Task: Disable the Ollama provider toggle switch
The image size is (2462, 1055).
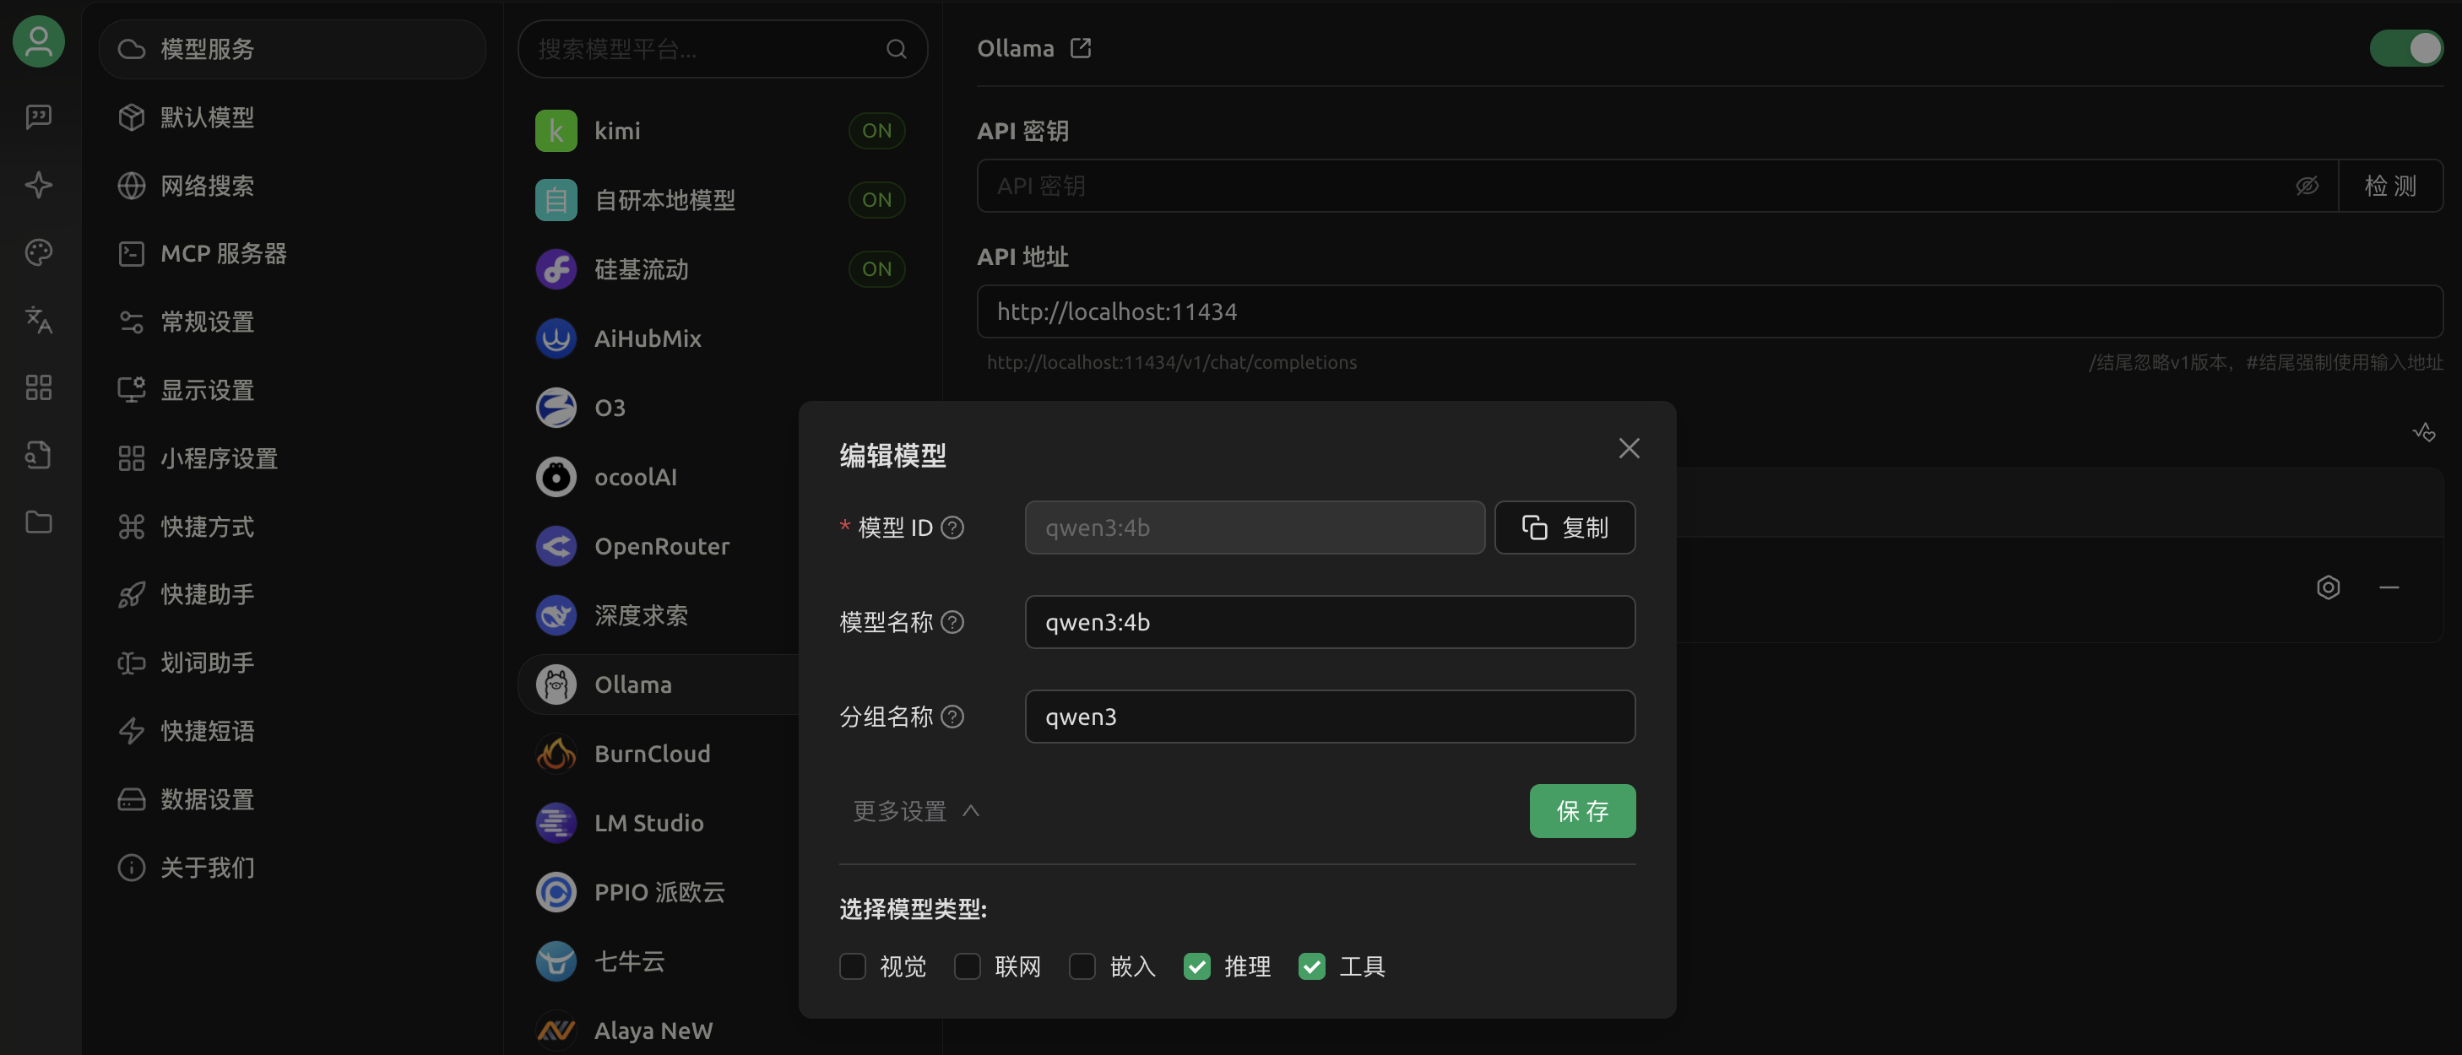Action: pos(2405,48)
